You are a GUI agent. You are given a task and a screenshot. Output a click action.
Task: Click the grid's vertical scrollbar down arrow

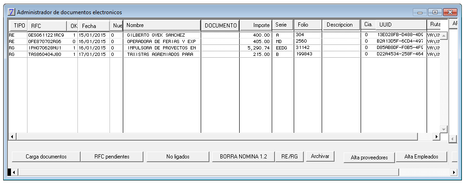pyautogui.click(x=444, y=129)
